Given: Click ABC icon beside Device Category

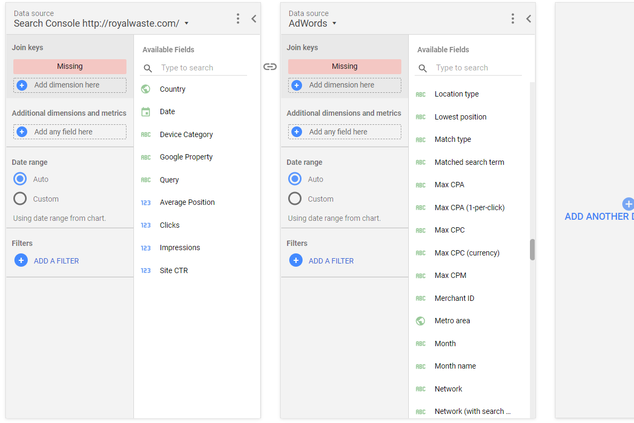Looking at the screenshot, I should 146,134.
